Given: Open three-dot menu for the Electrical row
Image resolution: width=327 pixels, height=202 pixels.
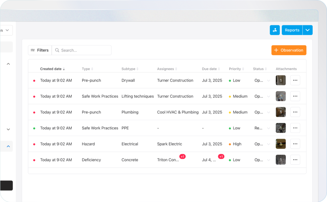Looking at the screenshot, I should 295,144.
